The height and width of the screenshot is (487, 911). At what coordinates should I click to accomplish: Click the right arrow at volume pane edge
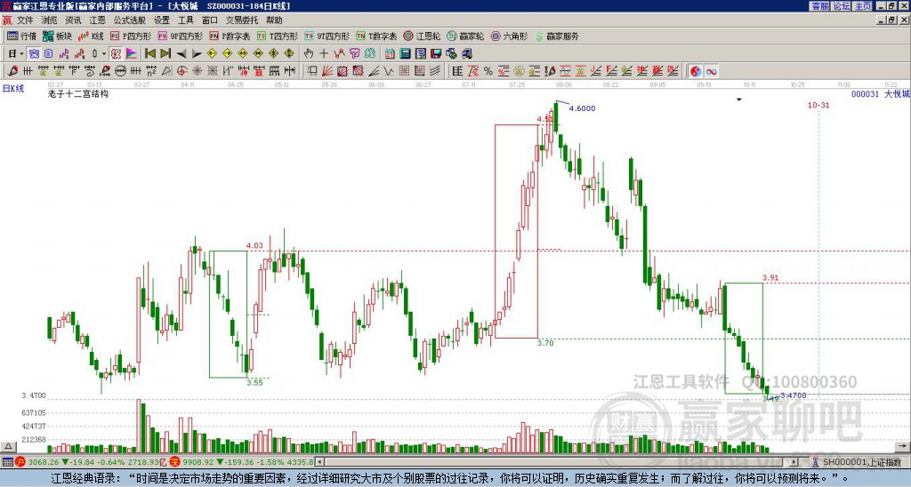click(x=902, y=446)
